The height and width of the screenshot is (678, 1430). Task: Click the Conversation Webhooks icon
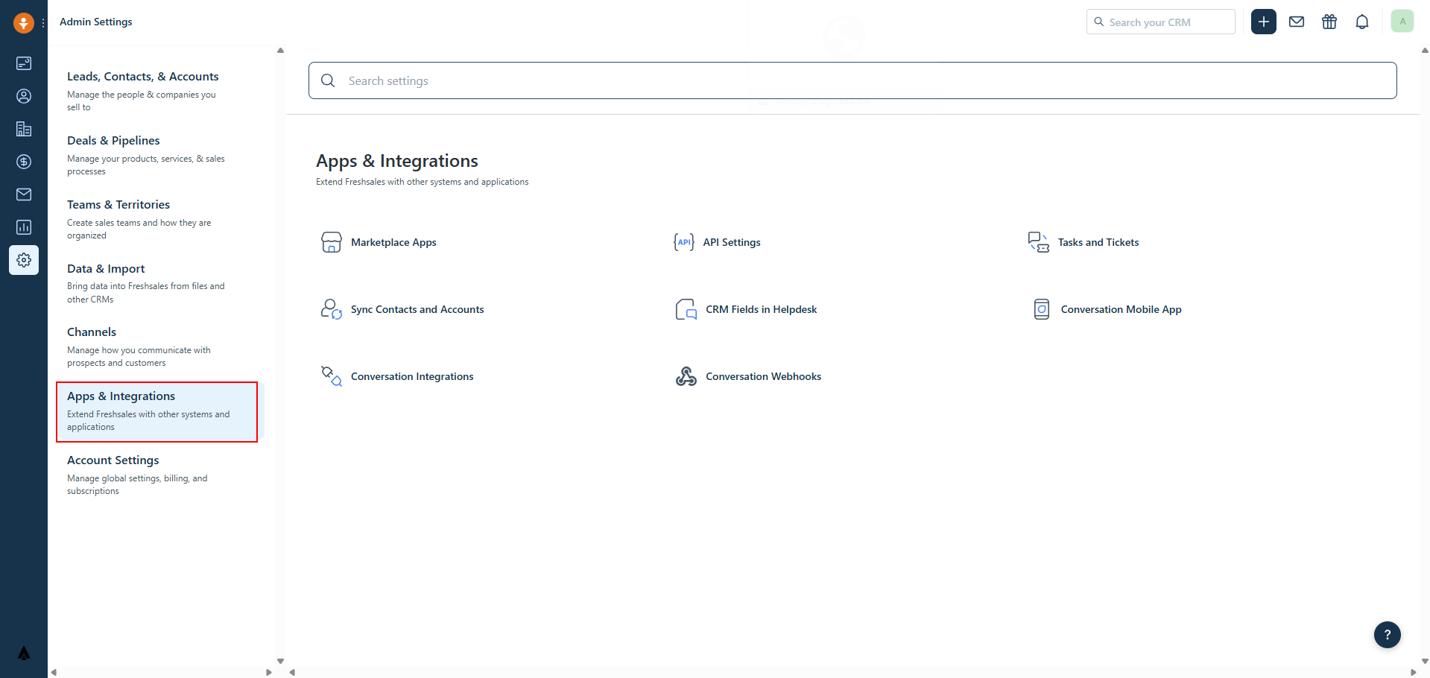[x=686, y=376]
